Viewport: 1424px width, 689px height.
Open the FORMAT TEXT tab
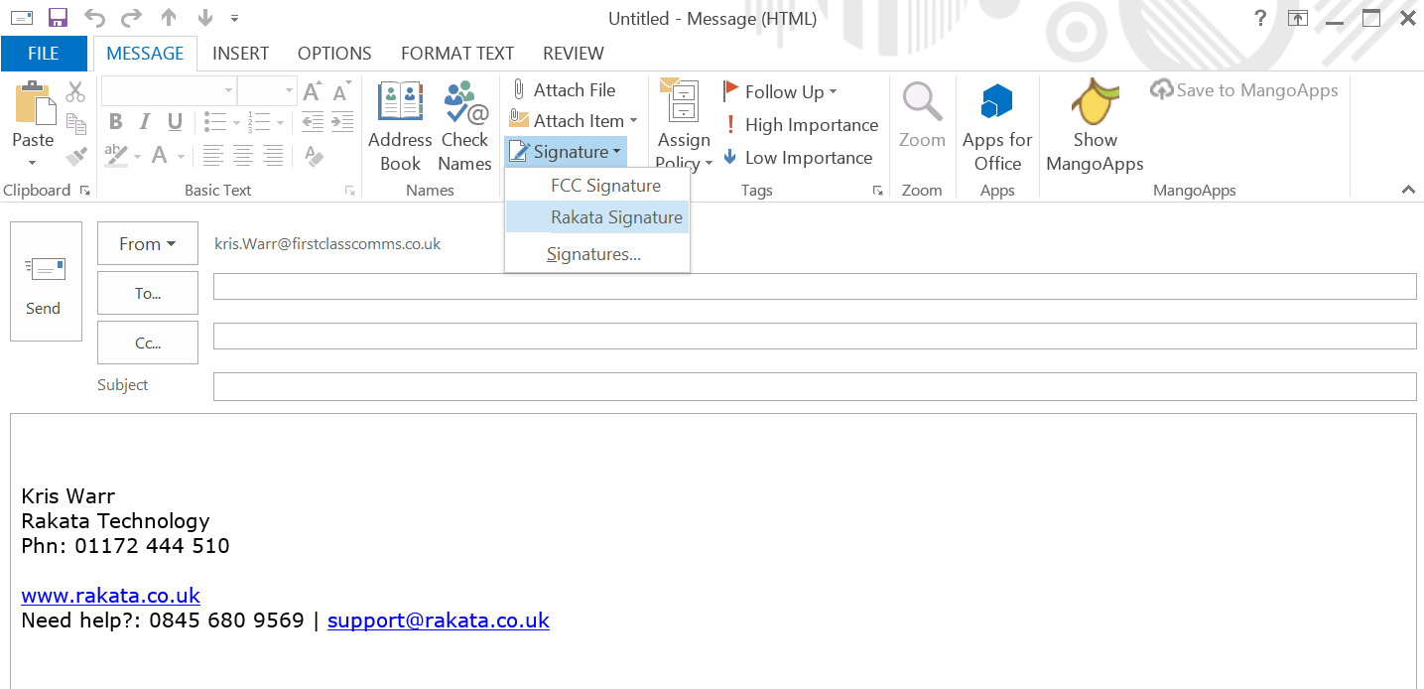point(457,54)
